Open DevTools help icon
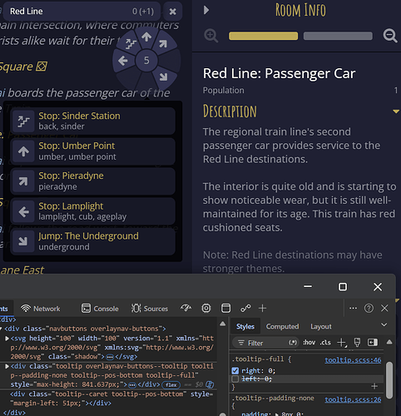Screen dimensions: 401x416 [x=369, y=308]
